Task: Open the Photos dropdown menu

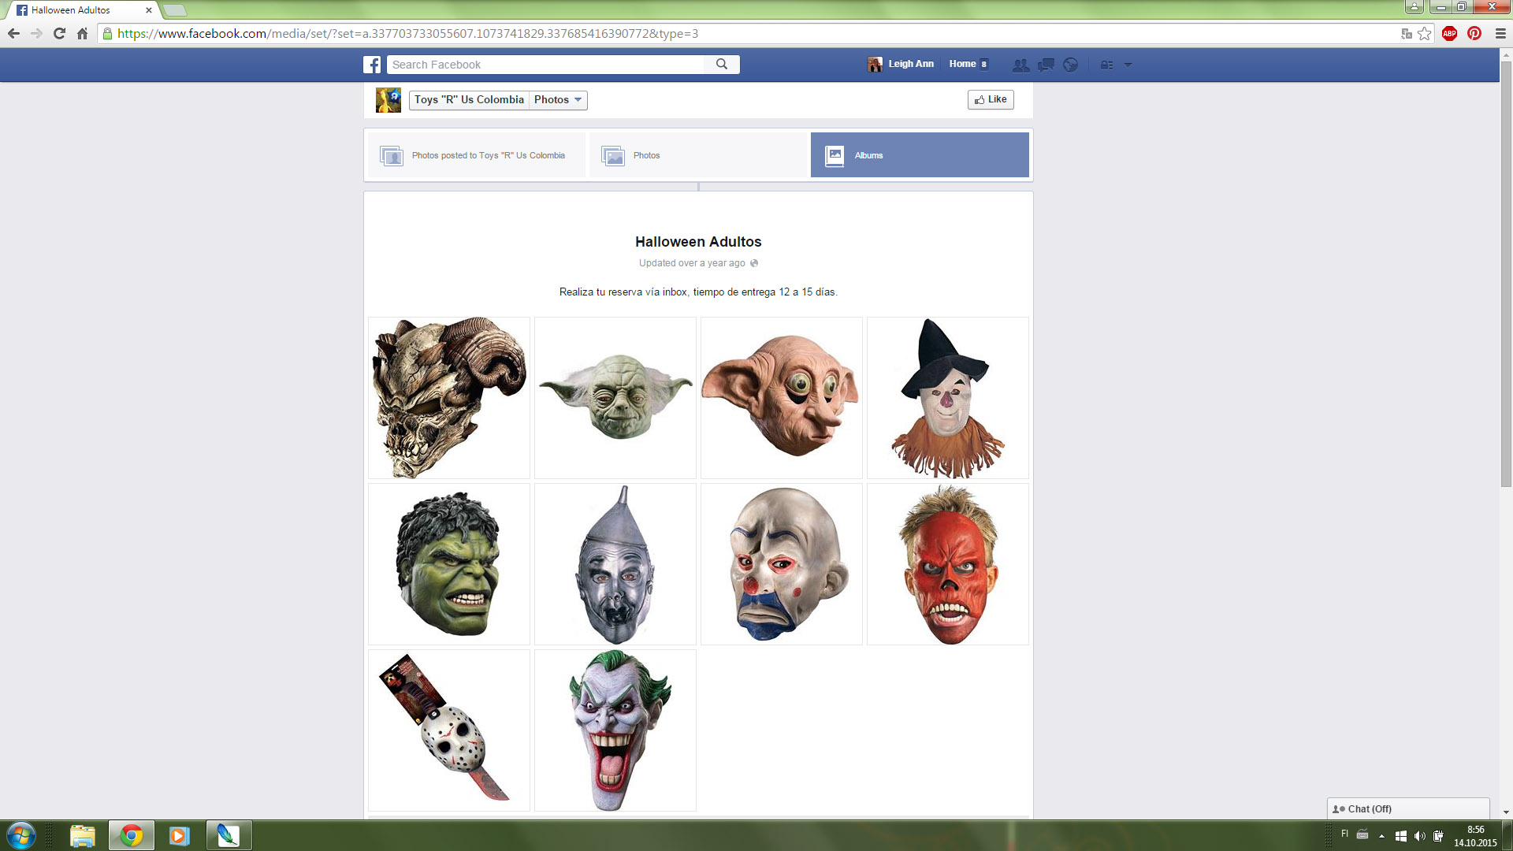Action: [558, 100]
